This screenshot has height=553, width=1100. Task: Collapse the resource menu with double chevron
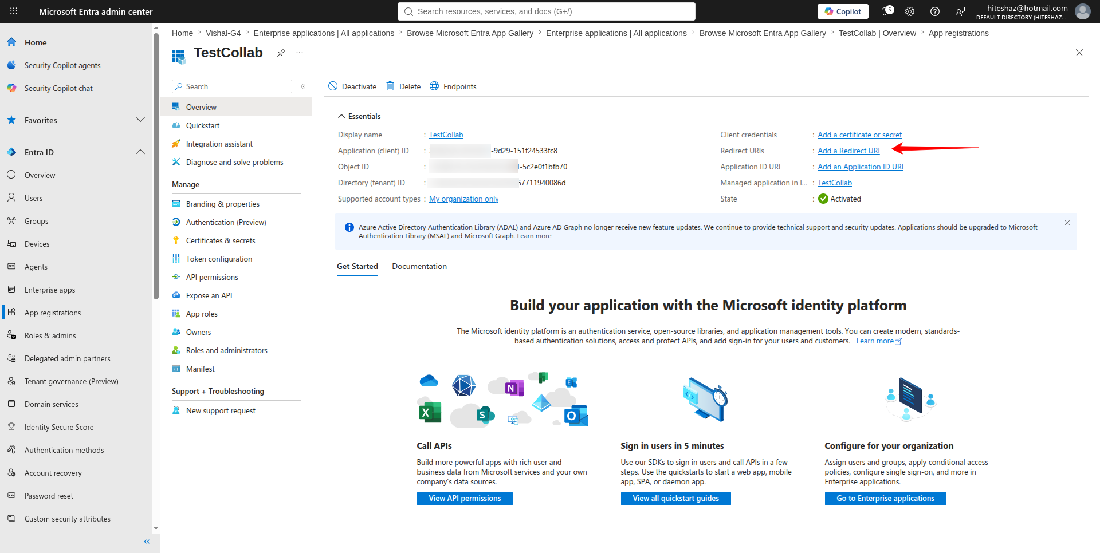[x=303, y=86]
